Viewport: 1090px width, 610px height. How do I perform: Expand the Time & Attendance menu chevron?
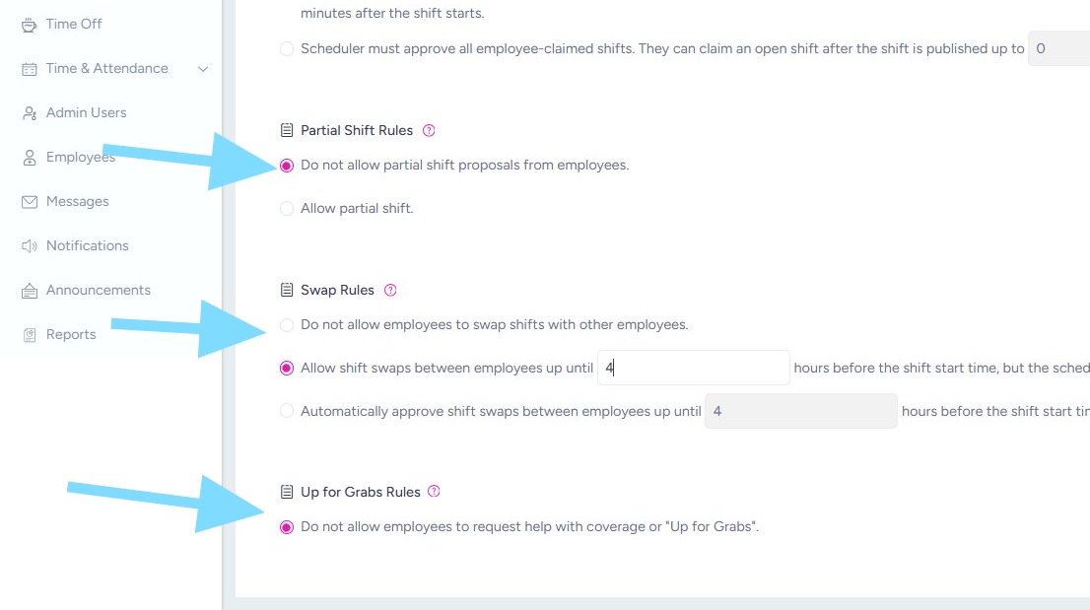click(203, 69)
